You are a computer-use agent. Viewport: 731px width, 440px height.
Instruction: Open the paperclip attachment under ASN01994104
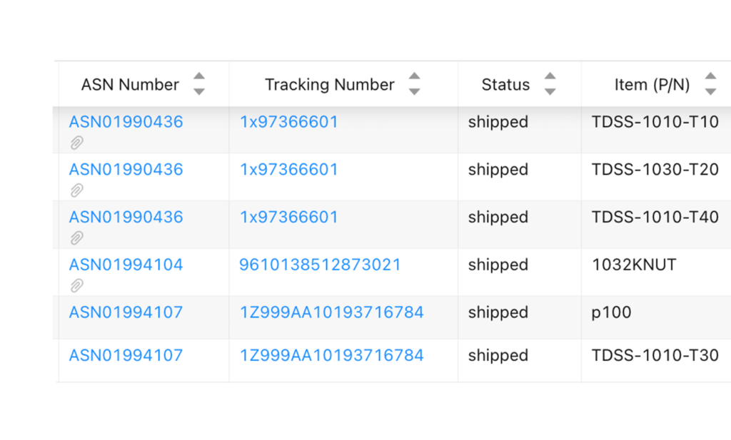click(76, 286)
